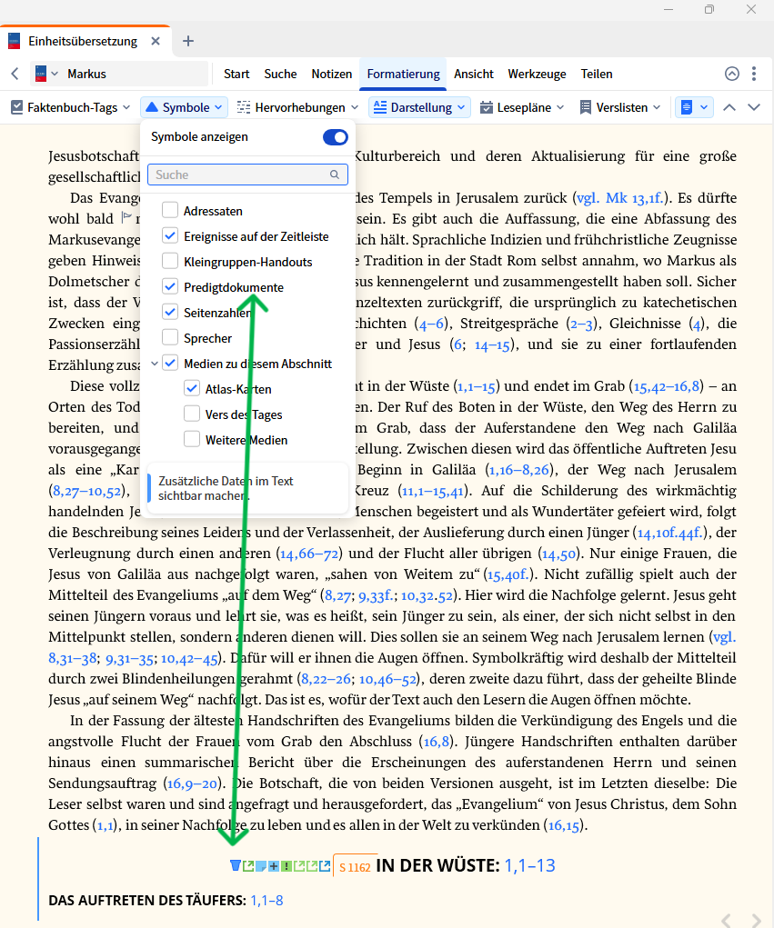This screenshot has height=928, width=774.
Task: Uncheck Medien zu diesem Abschnitt checkbox
Action: pyautogui.click(x=170, y=363)
